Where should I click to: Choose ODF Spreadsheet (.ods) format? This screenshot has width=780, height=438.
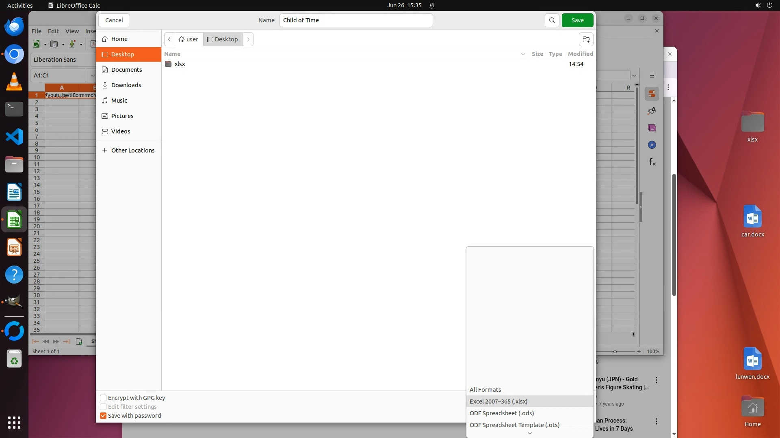click(x=502, y=413)
